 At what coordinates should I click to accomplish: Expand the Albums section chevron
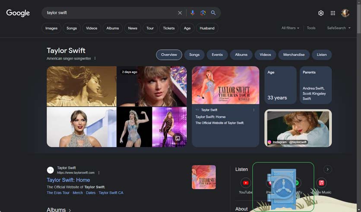[70, 210]
